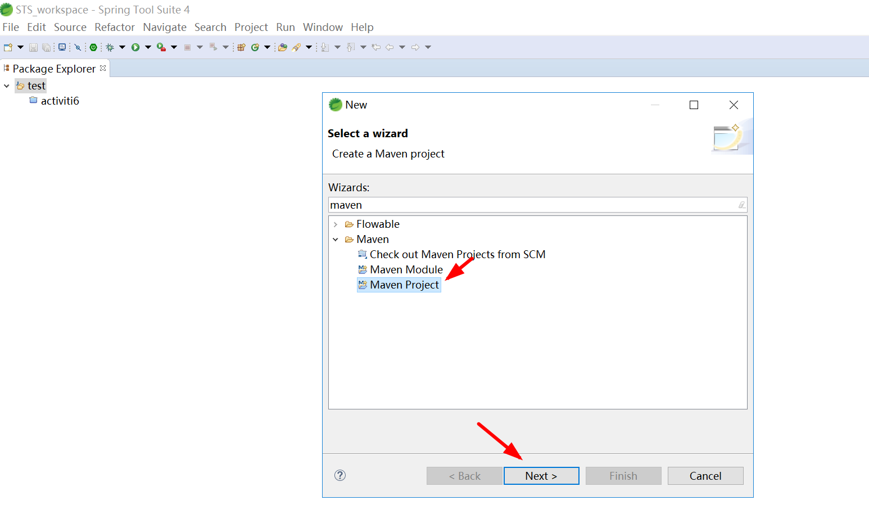Click the Open Type folder icon

(282, 47)
